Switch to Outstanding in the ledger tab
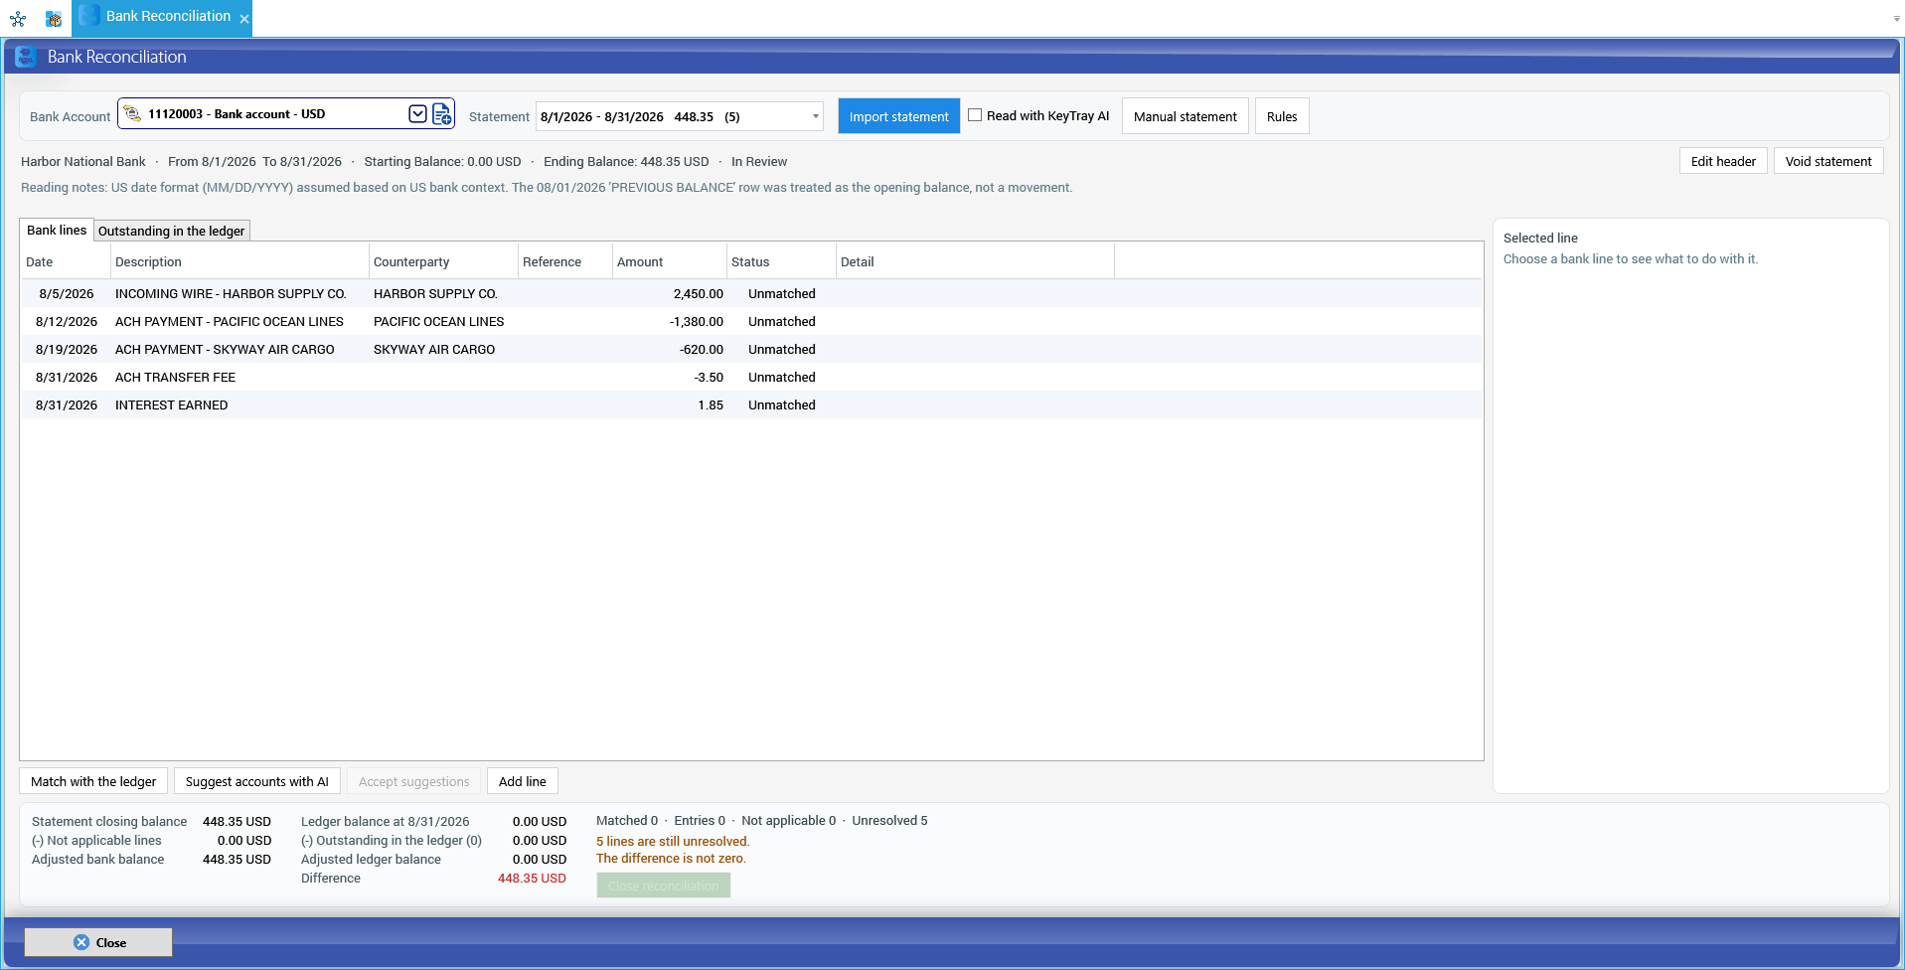Viewport: 1905px width, 970px height. pos(171,231)
